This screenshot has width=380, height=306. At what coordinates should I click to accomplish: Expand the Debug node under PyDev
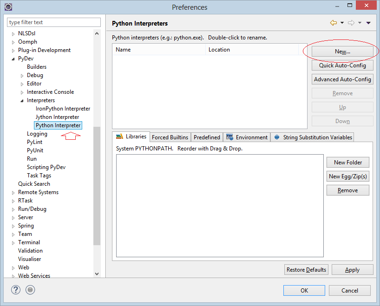pos(22,76)
